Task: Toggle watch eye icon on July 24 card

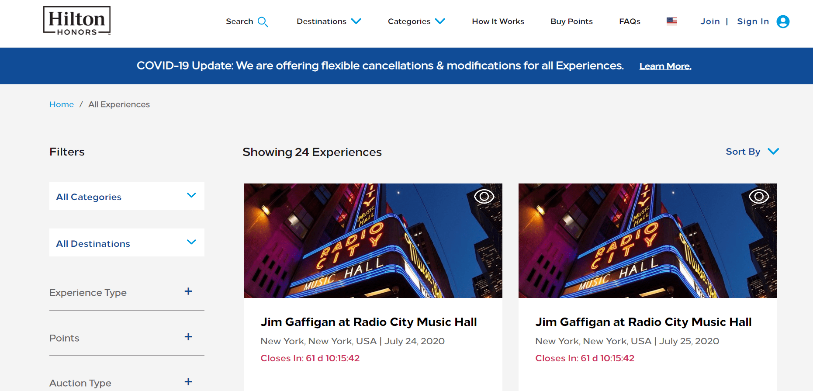Action: [x=484, y=197]
